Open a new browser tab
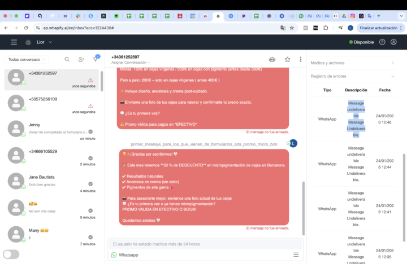Viewport: 407px width, 264px height. (379, 16)
